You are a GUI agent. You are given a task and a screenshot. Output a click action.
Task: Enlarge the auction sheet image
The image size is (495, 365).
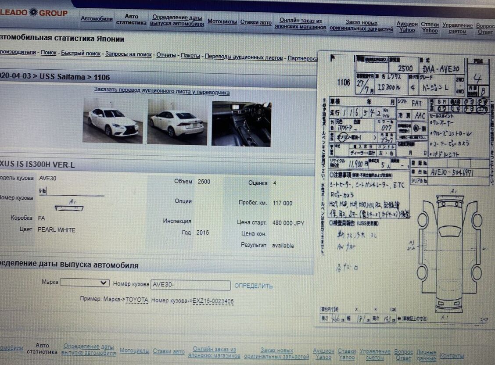(406, 189)
